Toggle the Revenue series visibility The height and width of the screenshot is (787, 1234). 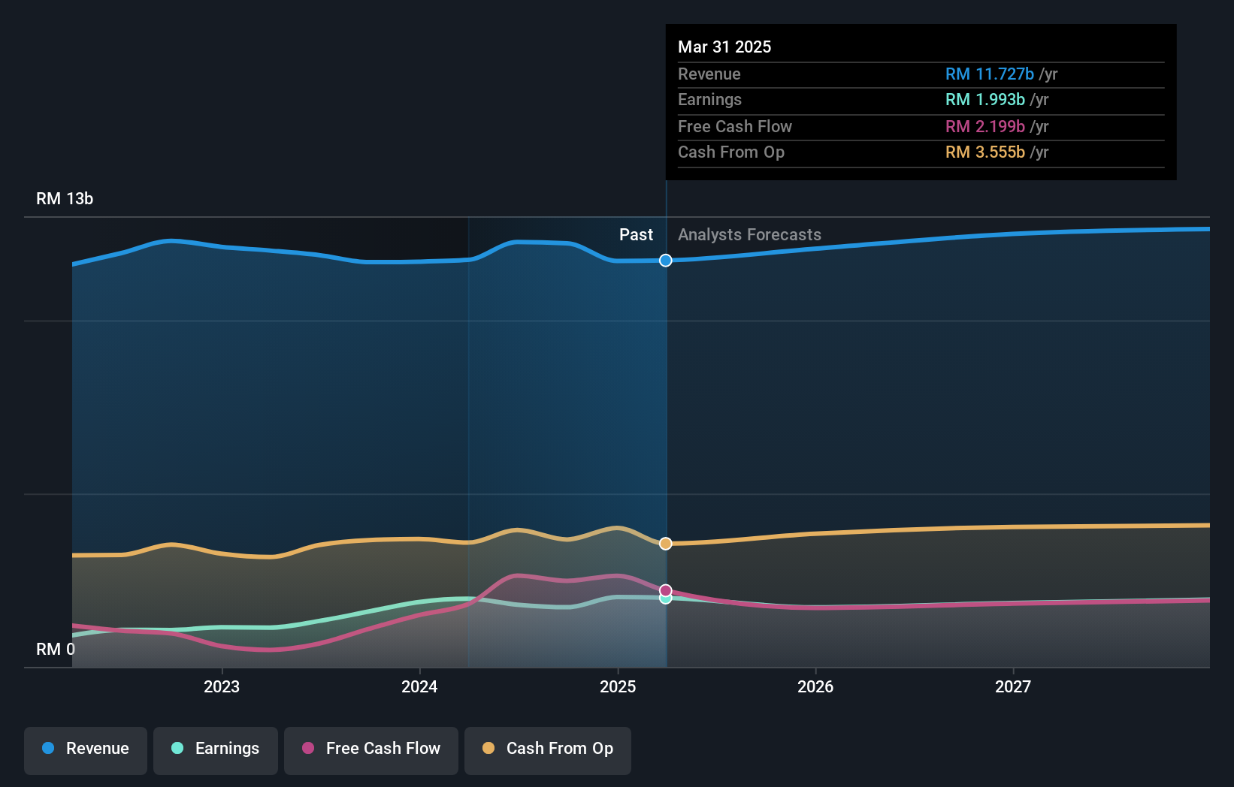coord(85,749)
